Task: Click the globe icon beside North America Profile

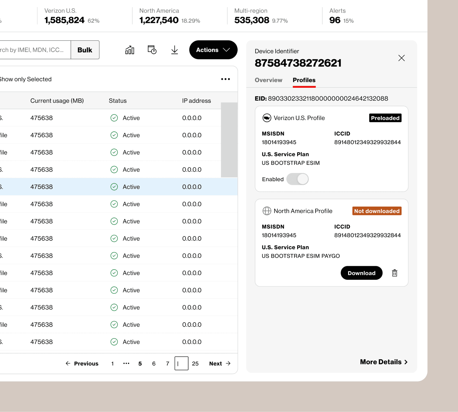Action: 266,211
